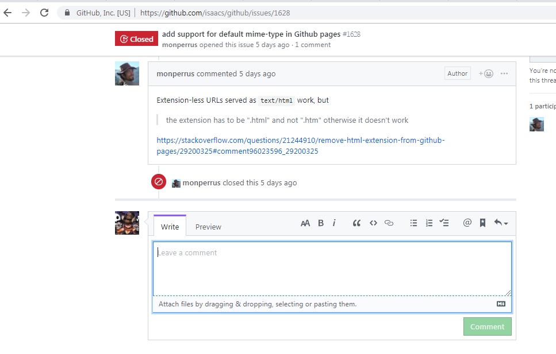
Task: Reference an issue with the bookmark icon
Action: coord(482,223)
